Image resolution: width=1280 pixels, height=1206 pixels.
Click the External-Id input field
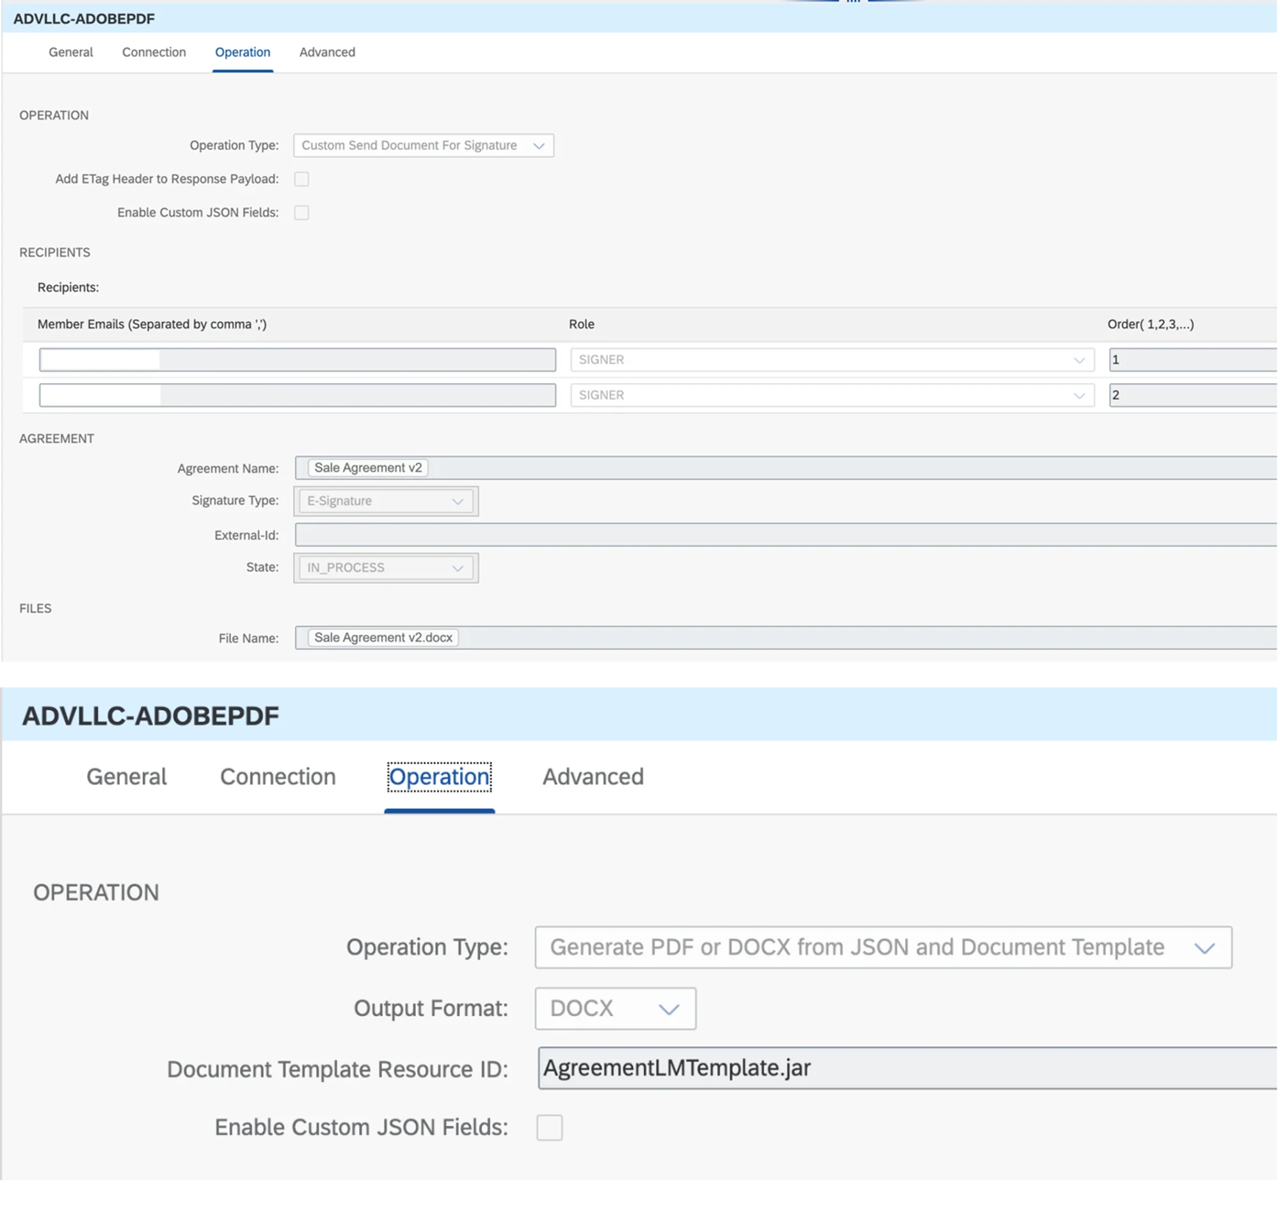point(785,535)
